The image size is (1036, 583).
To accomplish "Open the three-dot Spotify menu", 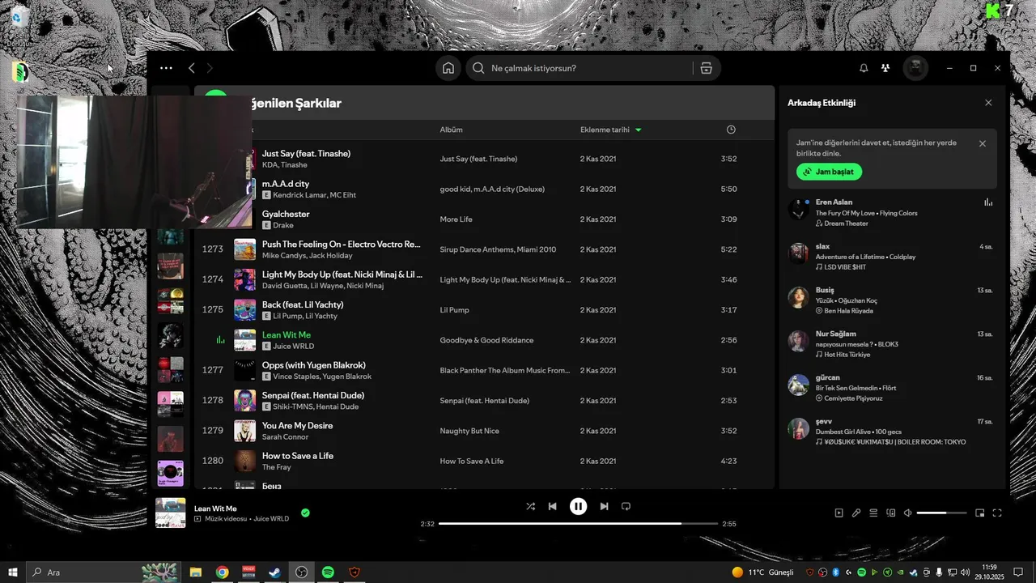I will tap(166, 68).
